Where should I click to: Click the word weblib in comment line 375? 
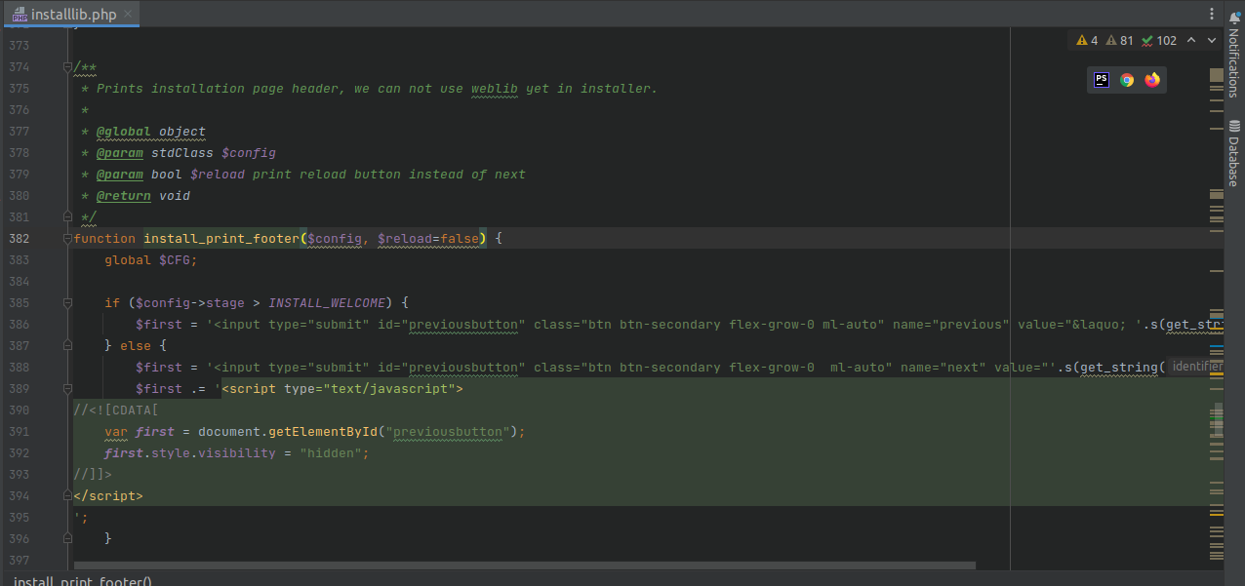point(495,88)
